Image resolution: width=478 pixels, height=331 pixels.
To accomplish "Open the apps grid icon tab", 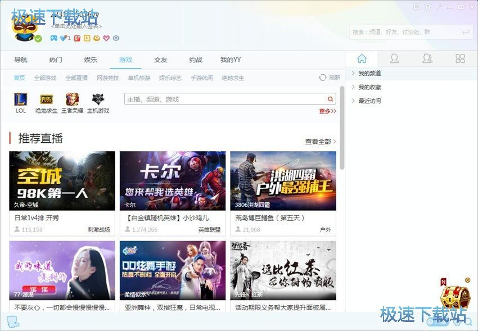I will tap(460, 58).
